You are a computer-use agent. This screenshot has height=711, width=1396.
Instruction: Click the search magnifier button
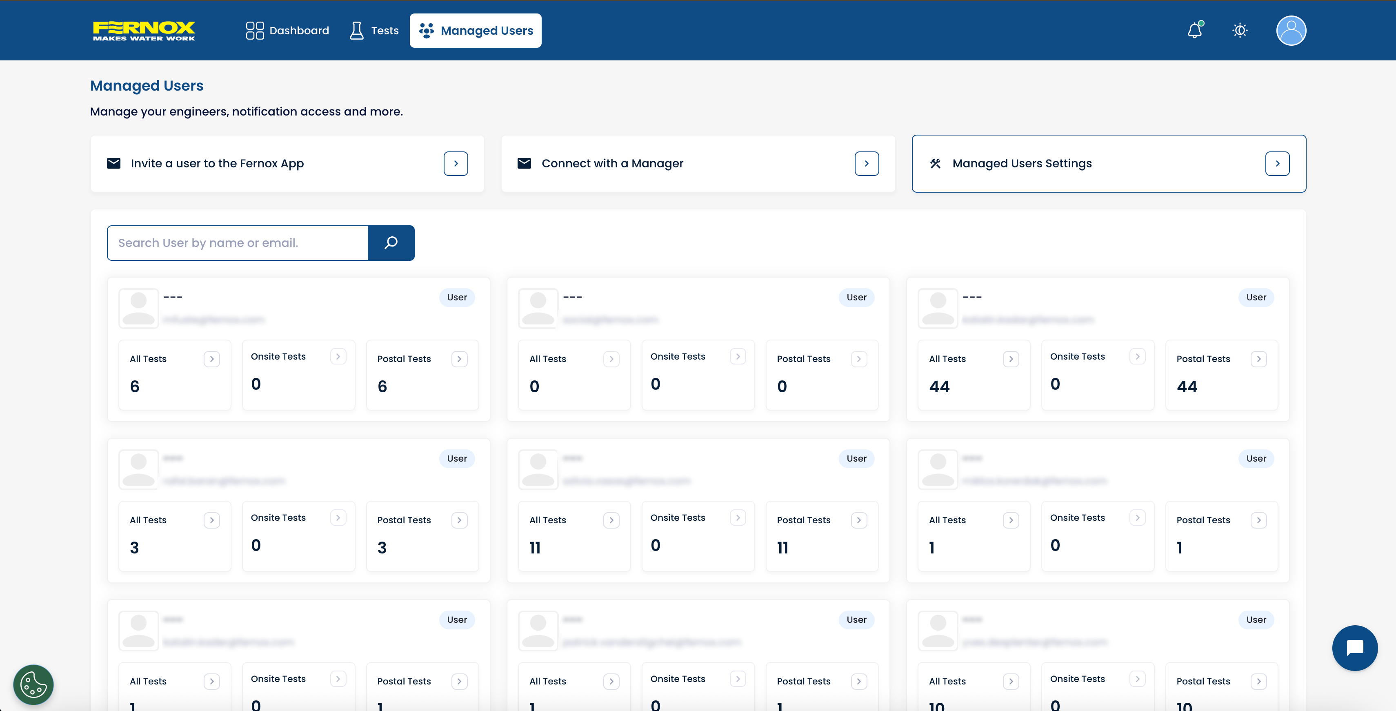click(391, 243)
